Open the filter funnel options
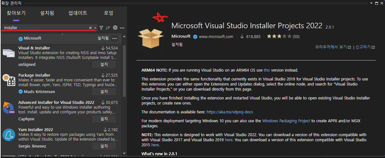 coord(101,28)
